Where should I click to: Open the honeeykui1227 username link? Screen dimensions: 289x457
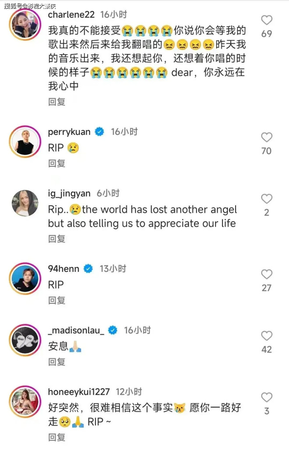coord(79,392)
